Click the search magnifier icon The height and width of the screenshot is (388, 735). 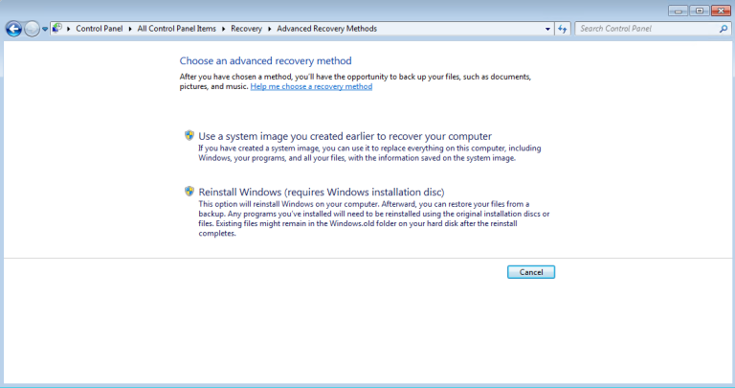[724, 29]
